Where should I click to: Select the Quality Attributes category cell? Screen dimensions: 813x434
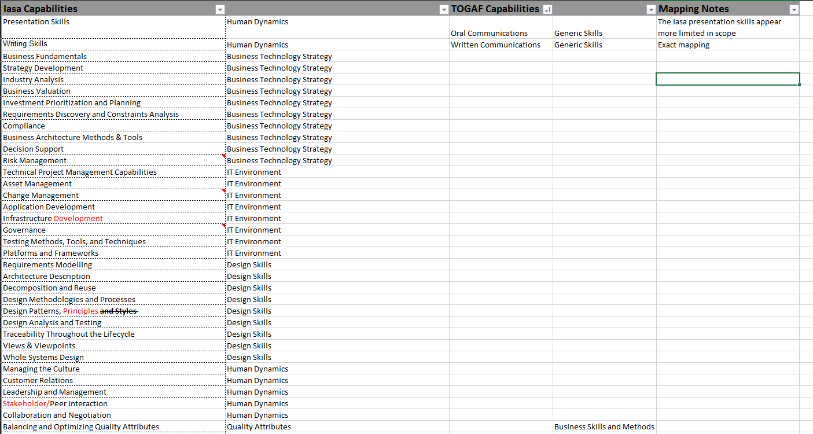[337, 426]
